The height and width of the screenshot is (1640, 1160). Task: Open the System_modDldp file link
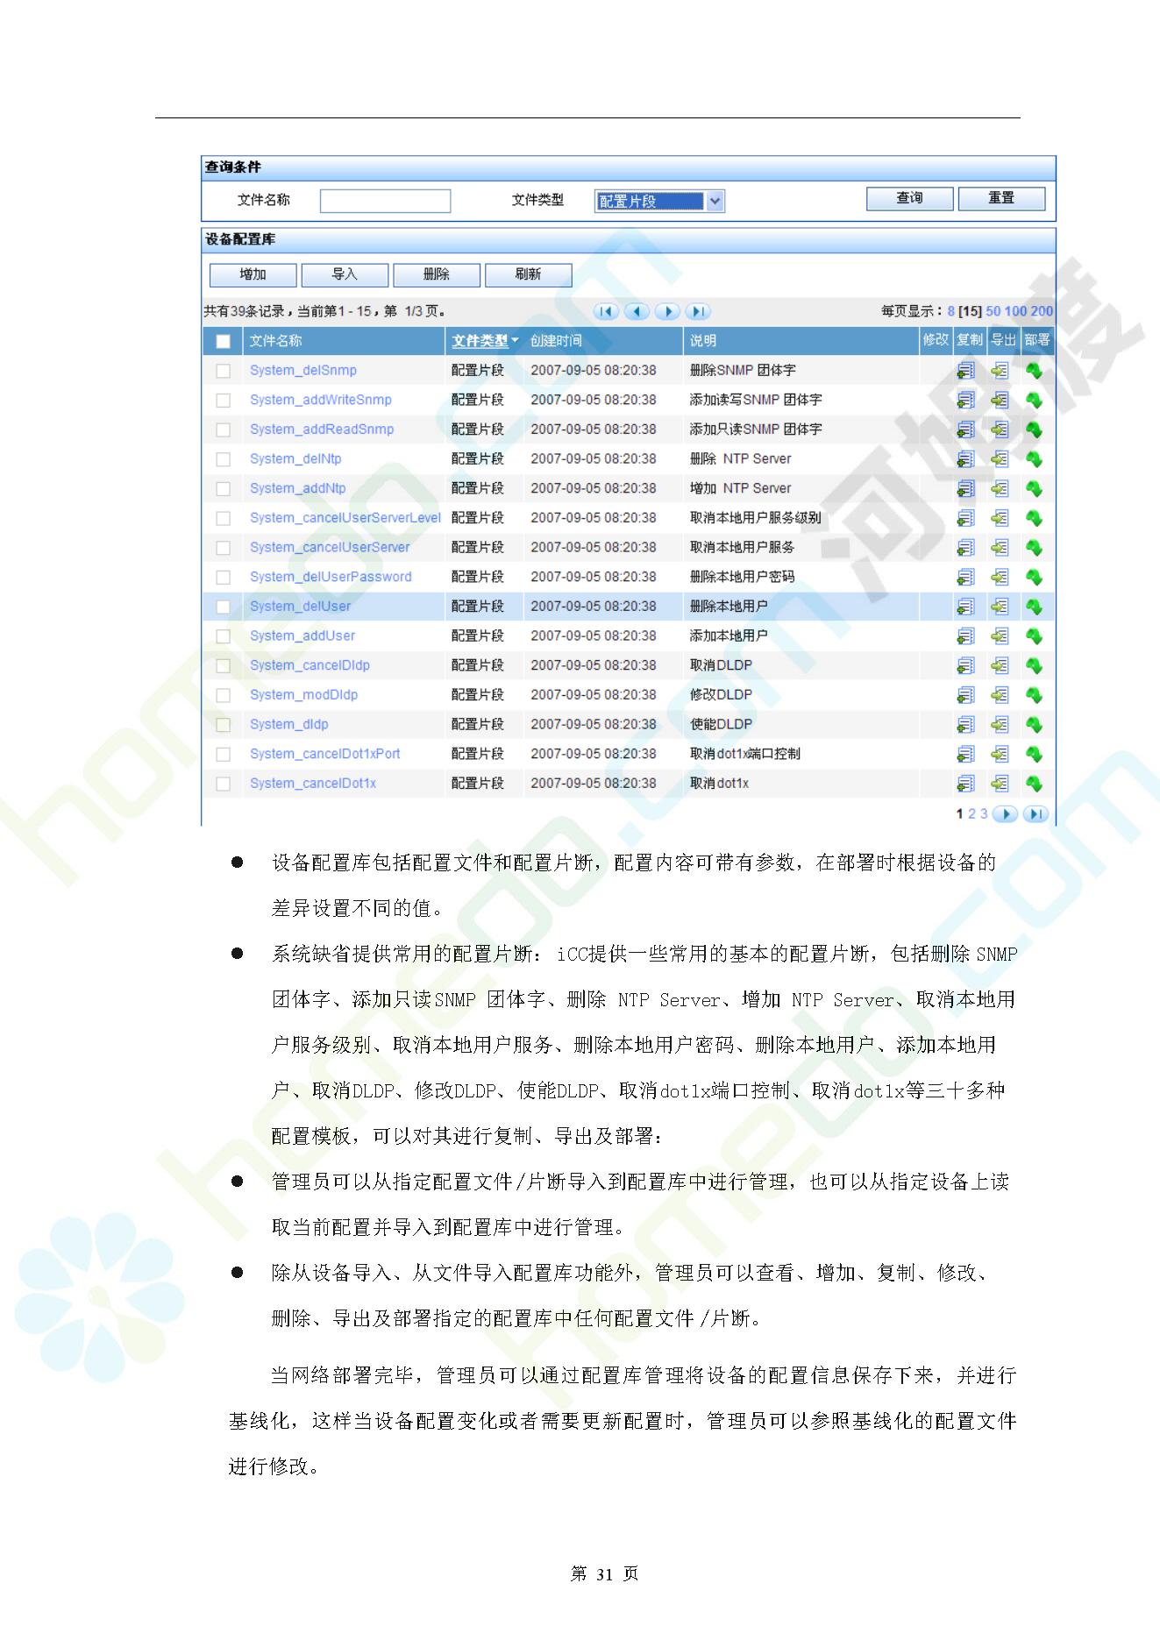pos(303,695)
